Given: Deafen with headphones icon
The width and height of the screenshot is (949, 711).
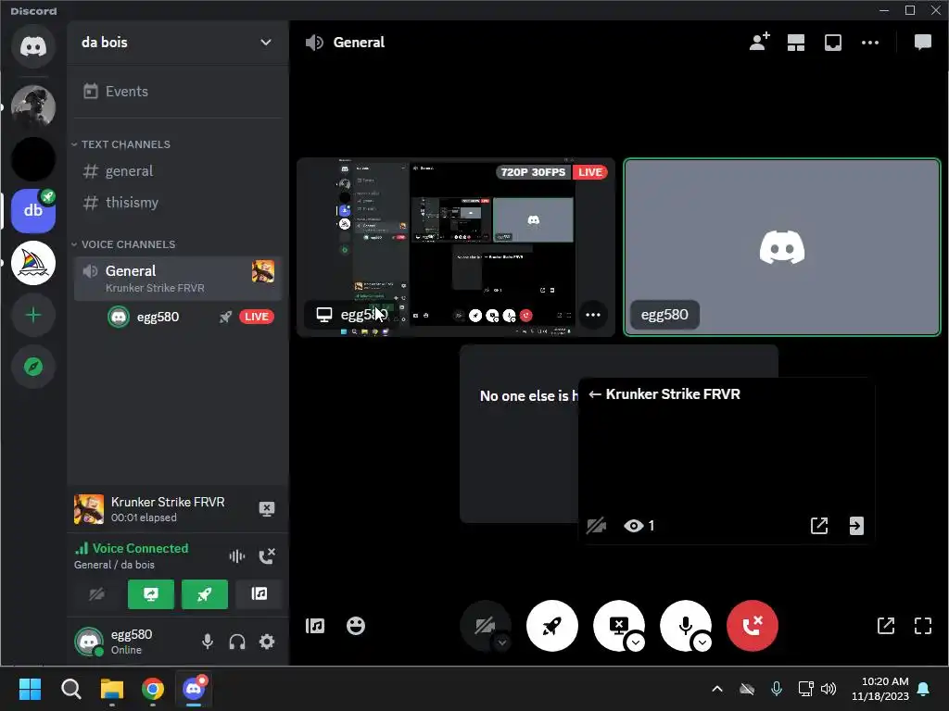Looking at the screenshot, I should pyautogui.click(x=237, y=642).
